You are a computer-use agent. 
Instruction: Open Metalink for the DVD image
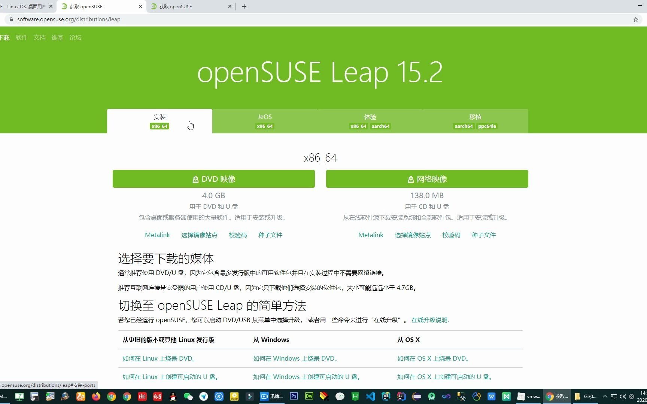pyautogui.click(x=157, y=235)
